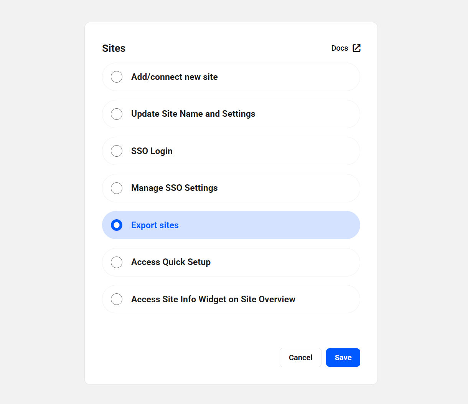Choose the Update Site Name and Settings radio circle
468x404 pixels.
point(117,114)
